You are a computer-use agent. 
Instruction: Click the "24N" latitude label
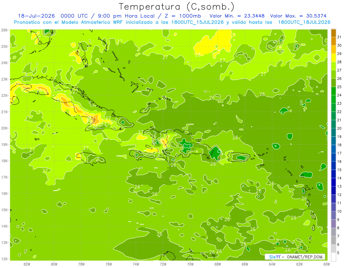point(4,63)
